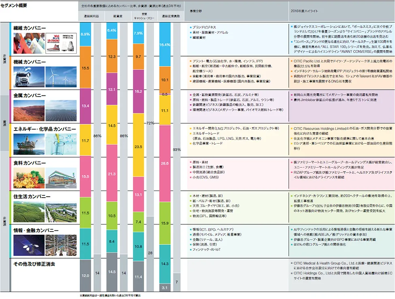395x299 pixels.
Task: Click the gray 3.1 employees segment
Action: pos(165,288)
